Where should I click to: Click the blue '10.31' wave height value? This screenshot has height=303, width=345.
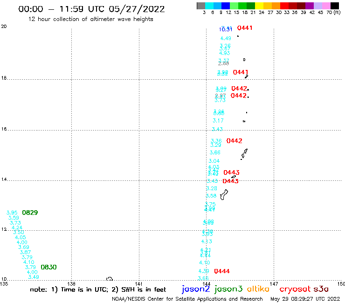(x=226, y=29)
